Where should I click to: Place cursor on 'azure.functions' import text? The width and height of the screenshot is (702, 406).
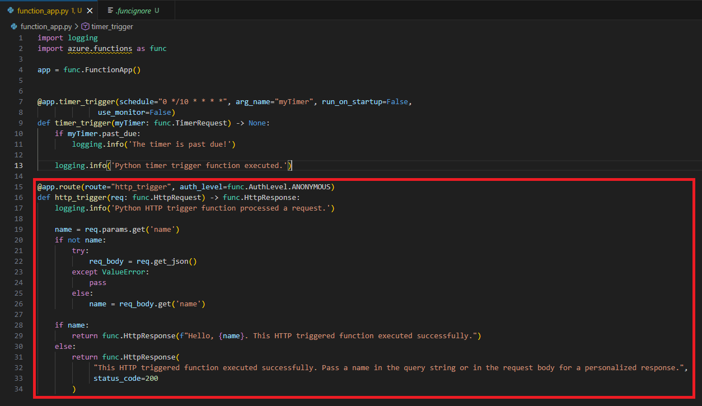point(100,48)
